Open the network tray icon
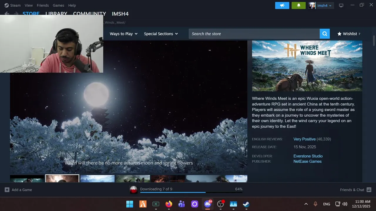376x211 pixels. coord(338,204)
